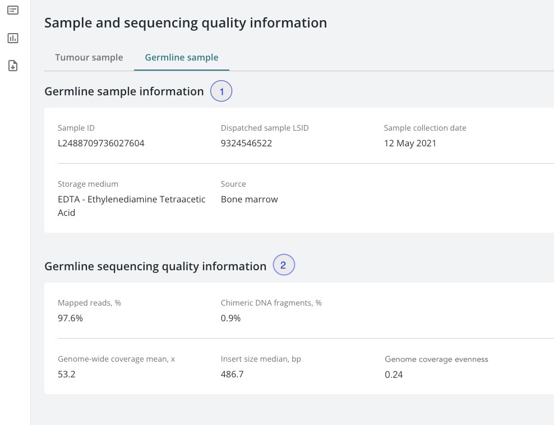
Task: Select the Germline sample tab
Action: [x=181, y=57]
